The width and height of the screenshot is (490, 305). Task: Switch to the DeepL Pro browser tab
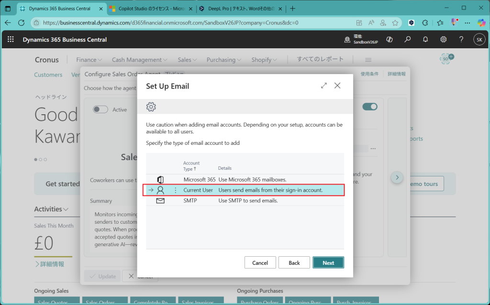241,9
